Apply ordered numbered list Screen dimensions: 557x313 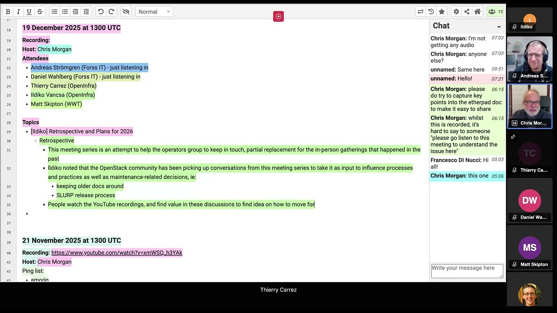click(54, 12)
